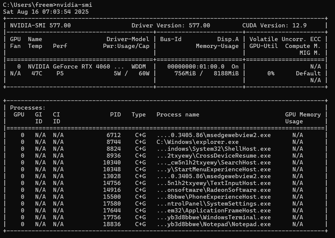
Task: Click the WindowsTerminal.exe process entry
Action: [214, 217]
